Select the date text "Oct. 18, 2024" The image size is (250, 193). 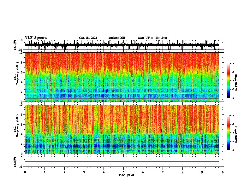[88, 38]
